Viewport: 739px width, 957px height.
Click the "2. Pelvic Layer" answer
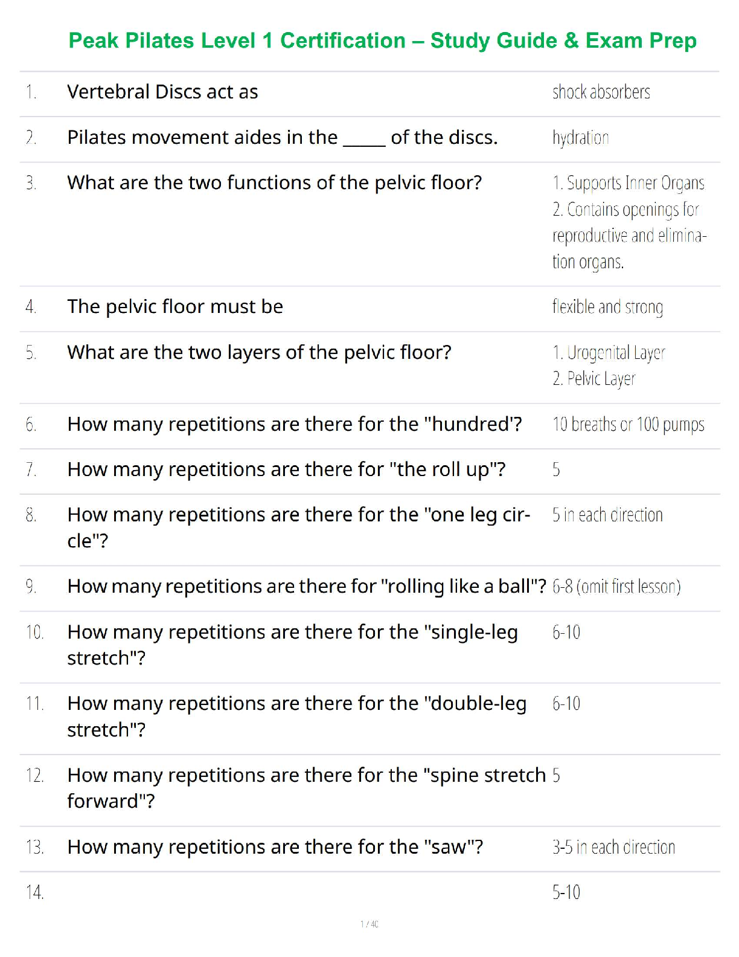594,379
